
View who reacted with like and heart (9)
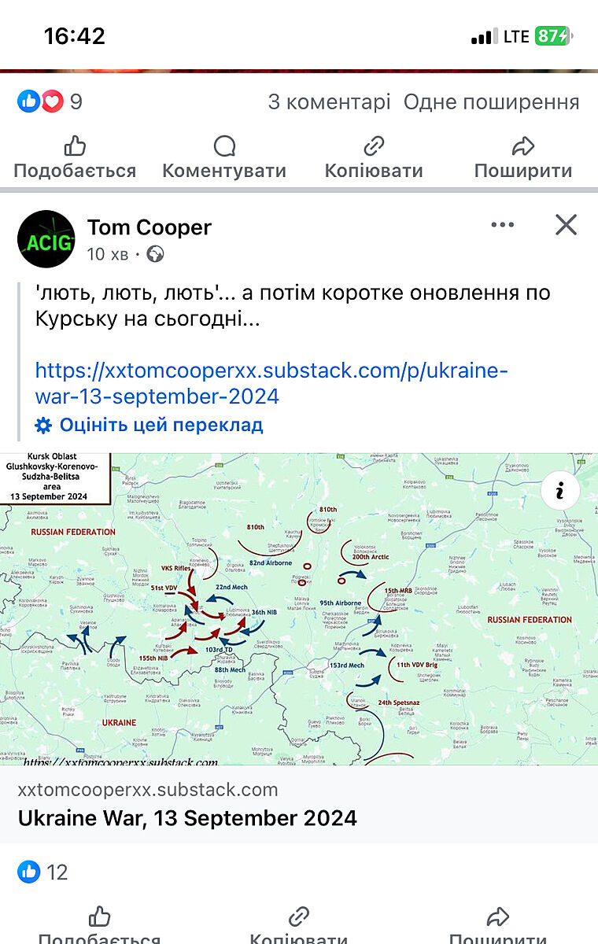point(50,101)
